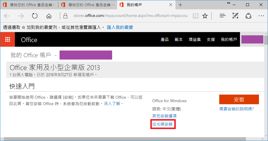Open the 支援 menu item

pyautogui.click(x=211, y=40)
